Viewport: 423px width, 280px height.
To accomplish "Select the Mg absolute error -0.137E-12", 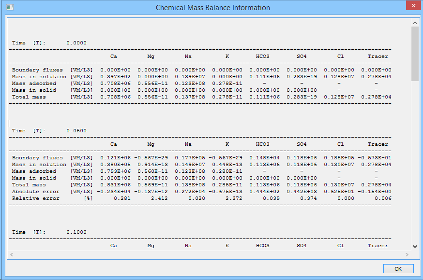I will pyautogui.click(x=151, y=192).
